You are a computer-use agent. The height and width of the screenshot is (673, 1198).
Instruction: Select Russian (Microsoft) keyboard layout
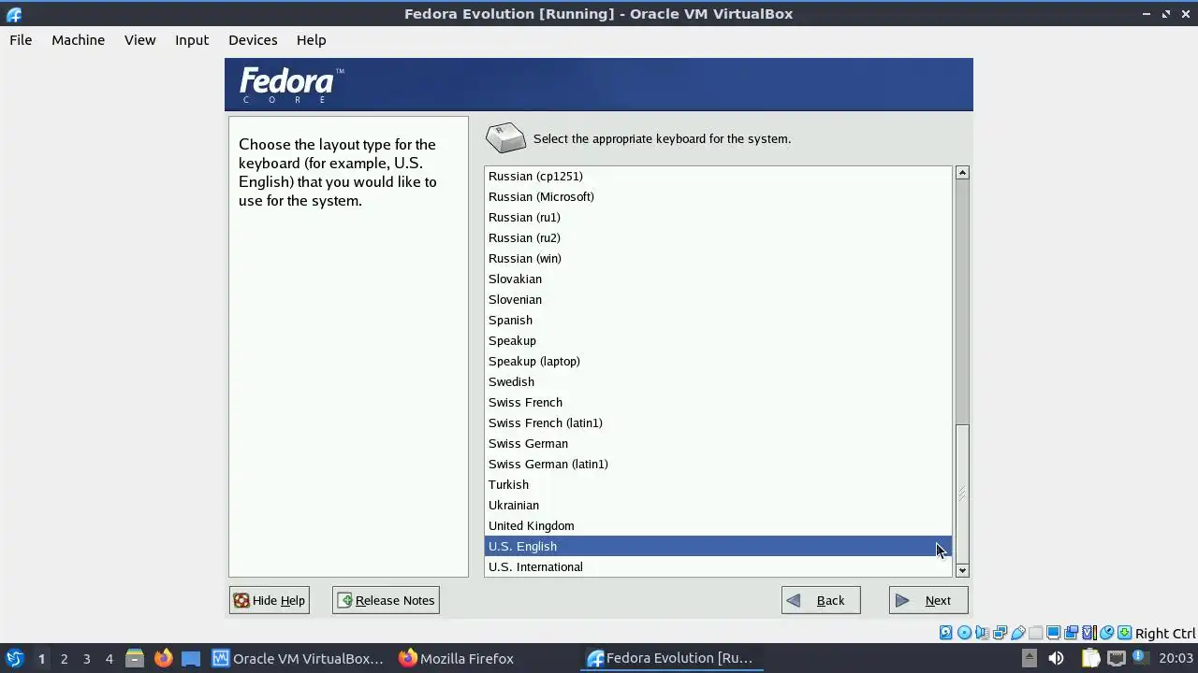point(718,196)
